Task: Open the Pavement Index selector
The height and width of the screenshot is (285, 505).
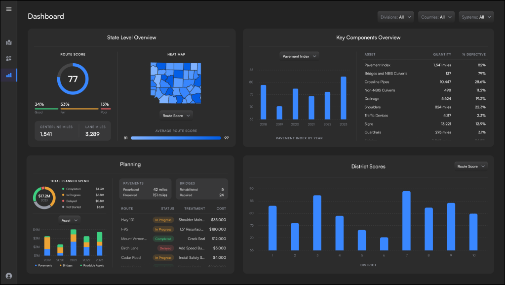Action: (299, 56)
